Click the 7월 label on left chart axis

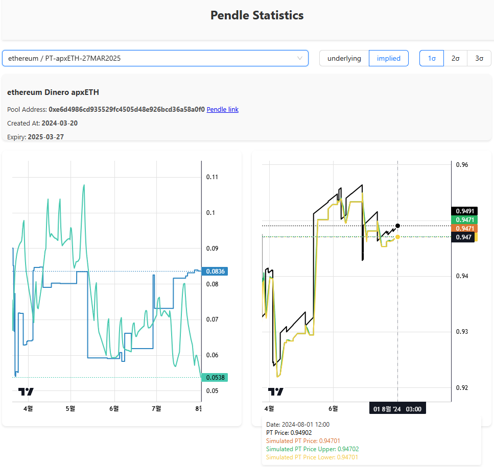tap(156, 408)
